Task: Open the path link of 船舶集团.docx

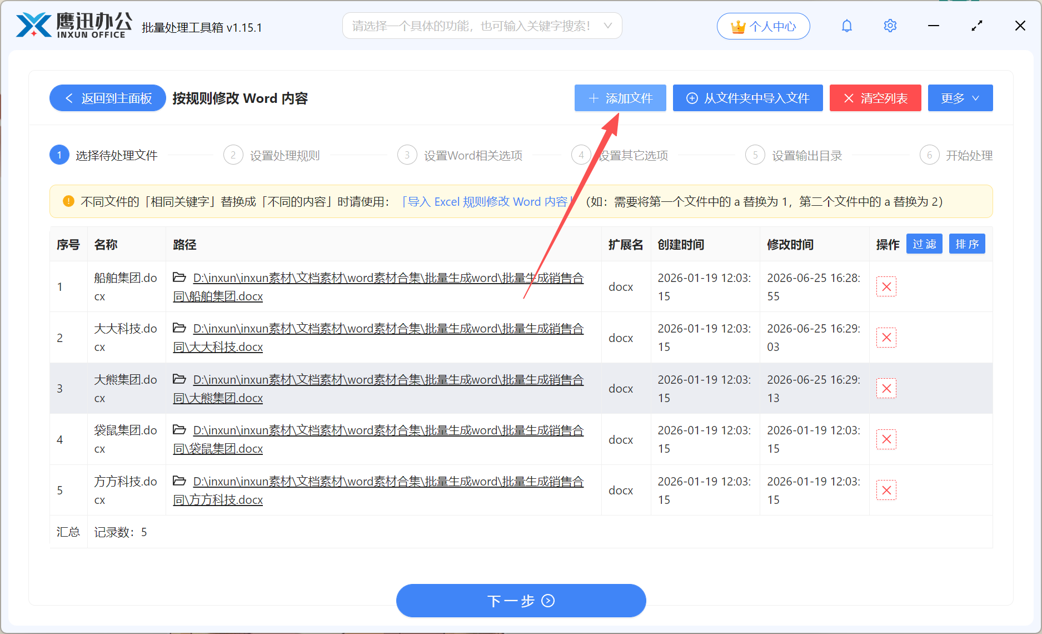Action: (x=378, y=287)
